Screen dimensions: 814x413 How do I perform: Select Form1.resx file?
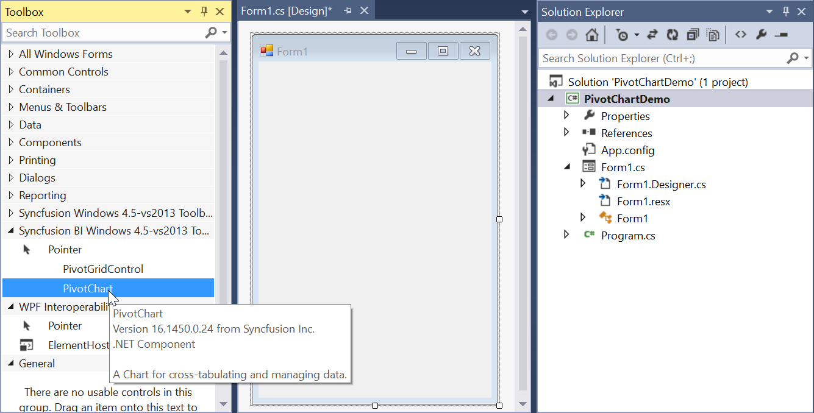click(643, 201)
